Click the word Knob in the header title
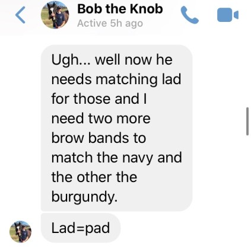The width and height of the screenshot is (251, 249). point(146,9)
